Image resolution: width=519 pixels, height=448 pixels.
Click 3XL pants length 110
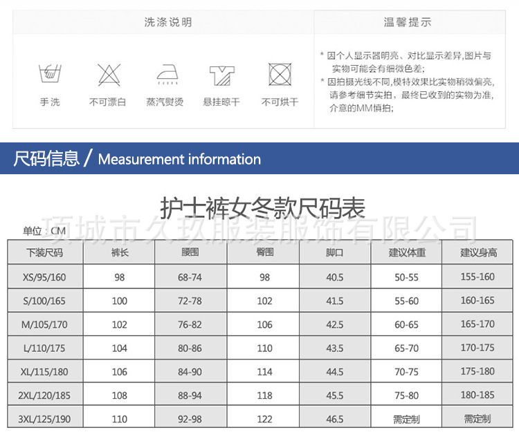point(120,419)
